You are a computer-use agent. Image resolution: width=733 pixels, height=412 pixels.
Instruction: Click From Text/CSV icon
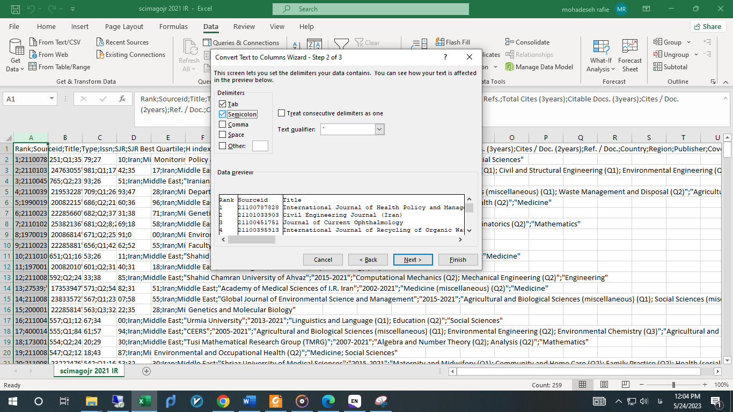pyautogui.click(x=33, y=42)
